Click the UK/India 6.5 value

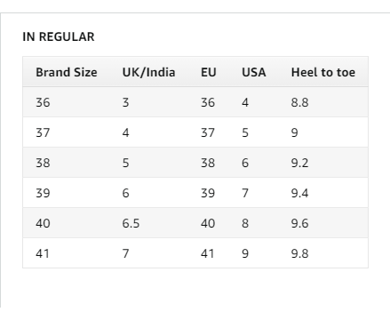pos(131,223)
